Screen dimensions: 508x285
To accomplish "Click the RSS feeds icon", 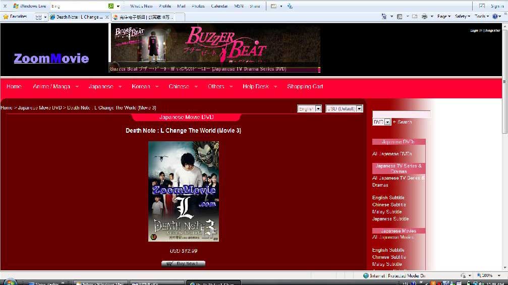I will 400,17.
